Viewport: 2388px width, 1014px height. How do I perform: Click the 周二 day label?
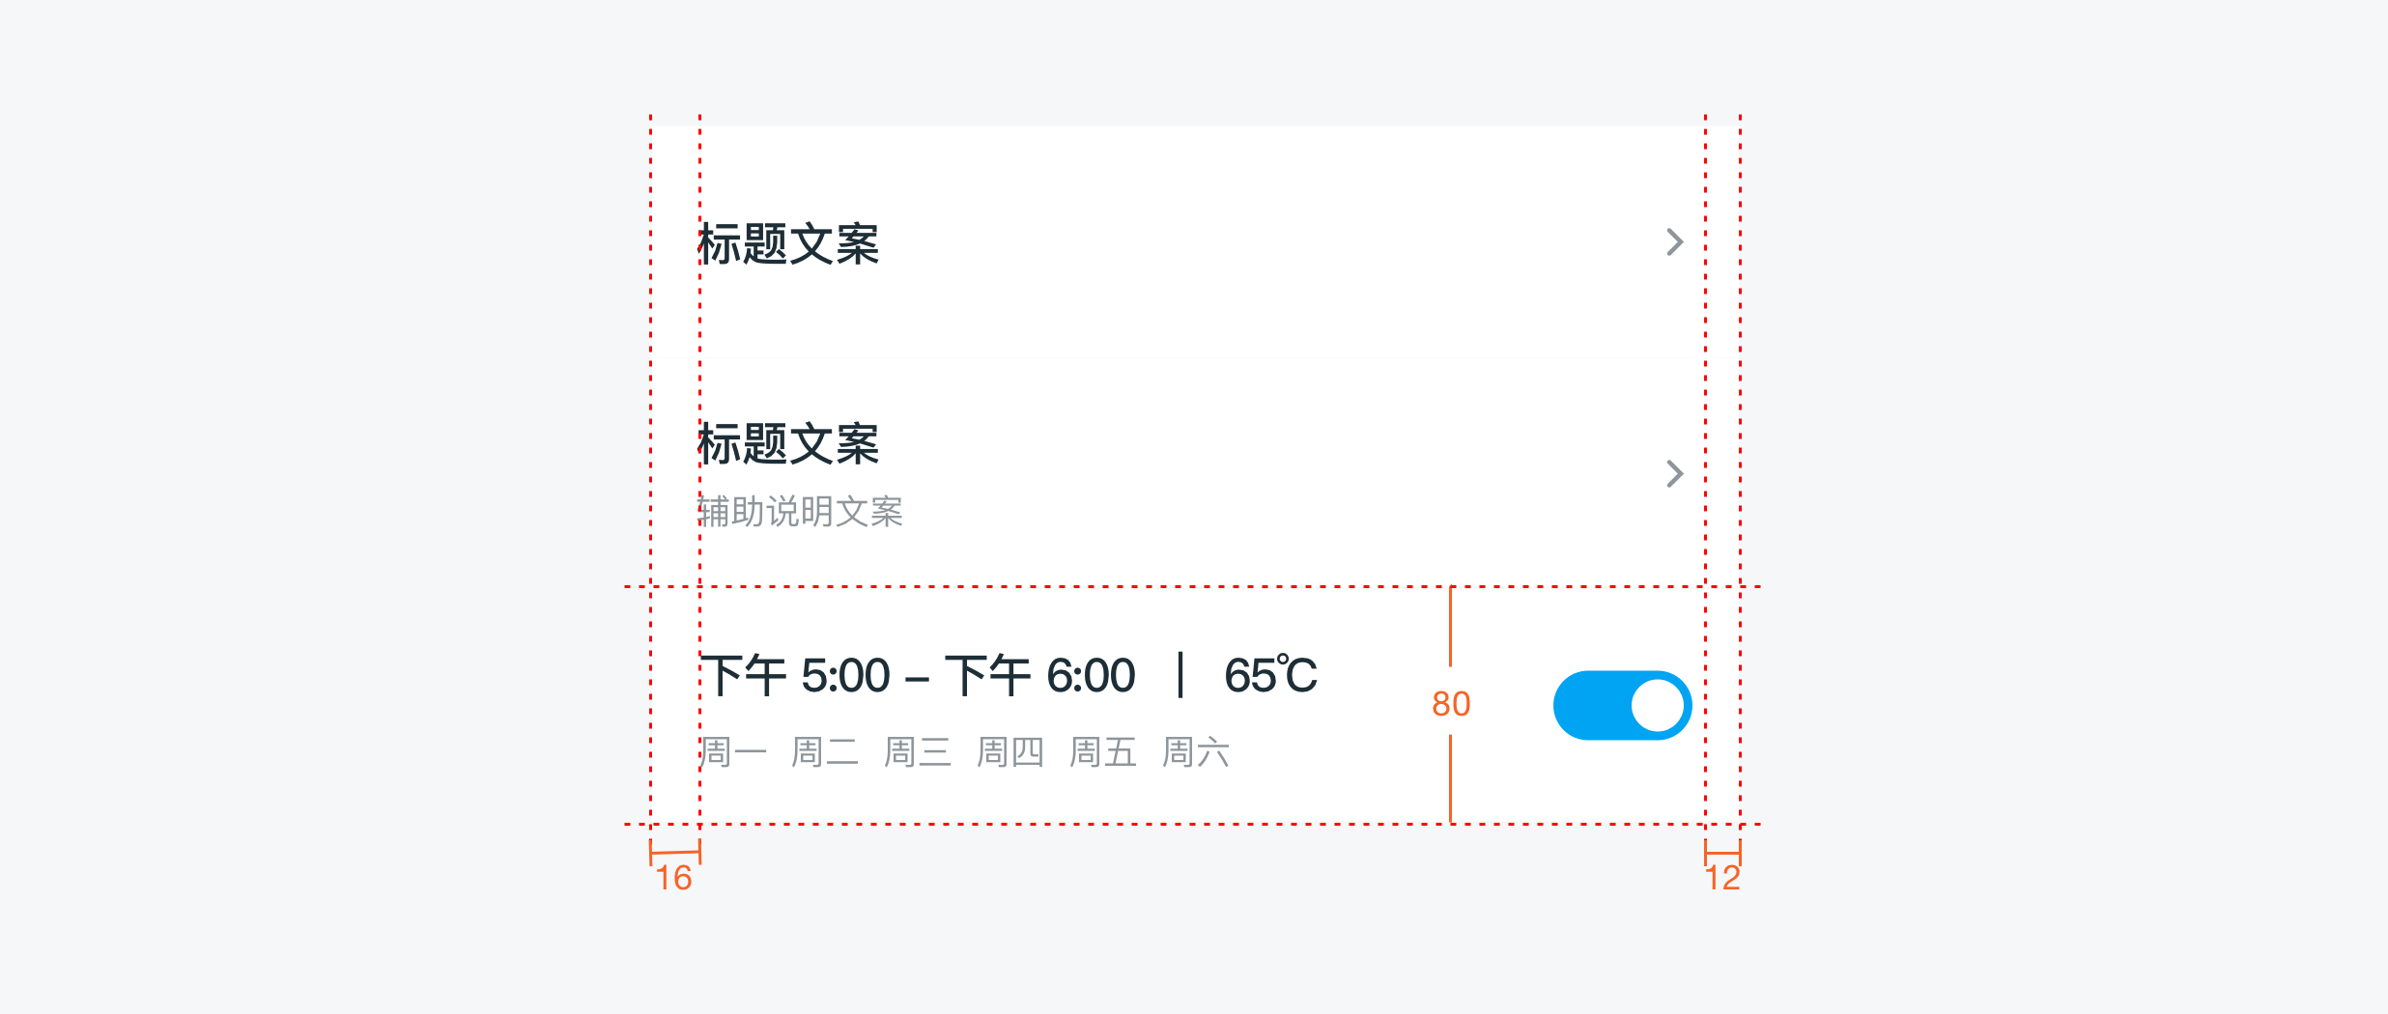point(825,751)
